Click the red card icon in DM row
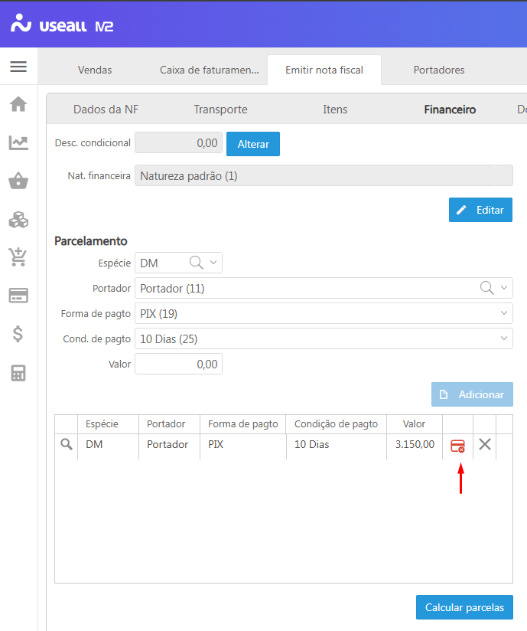 457,445
